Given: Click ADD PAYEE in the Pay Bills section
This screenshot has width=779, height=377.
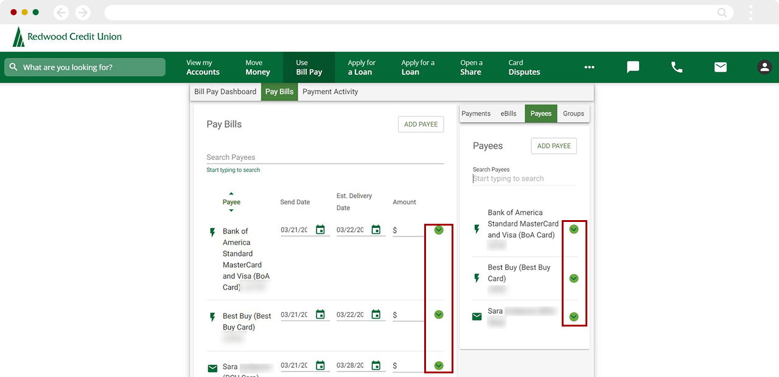Looking at the screenshot, I should pyautogui.click(x=421, y=124).
